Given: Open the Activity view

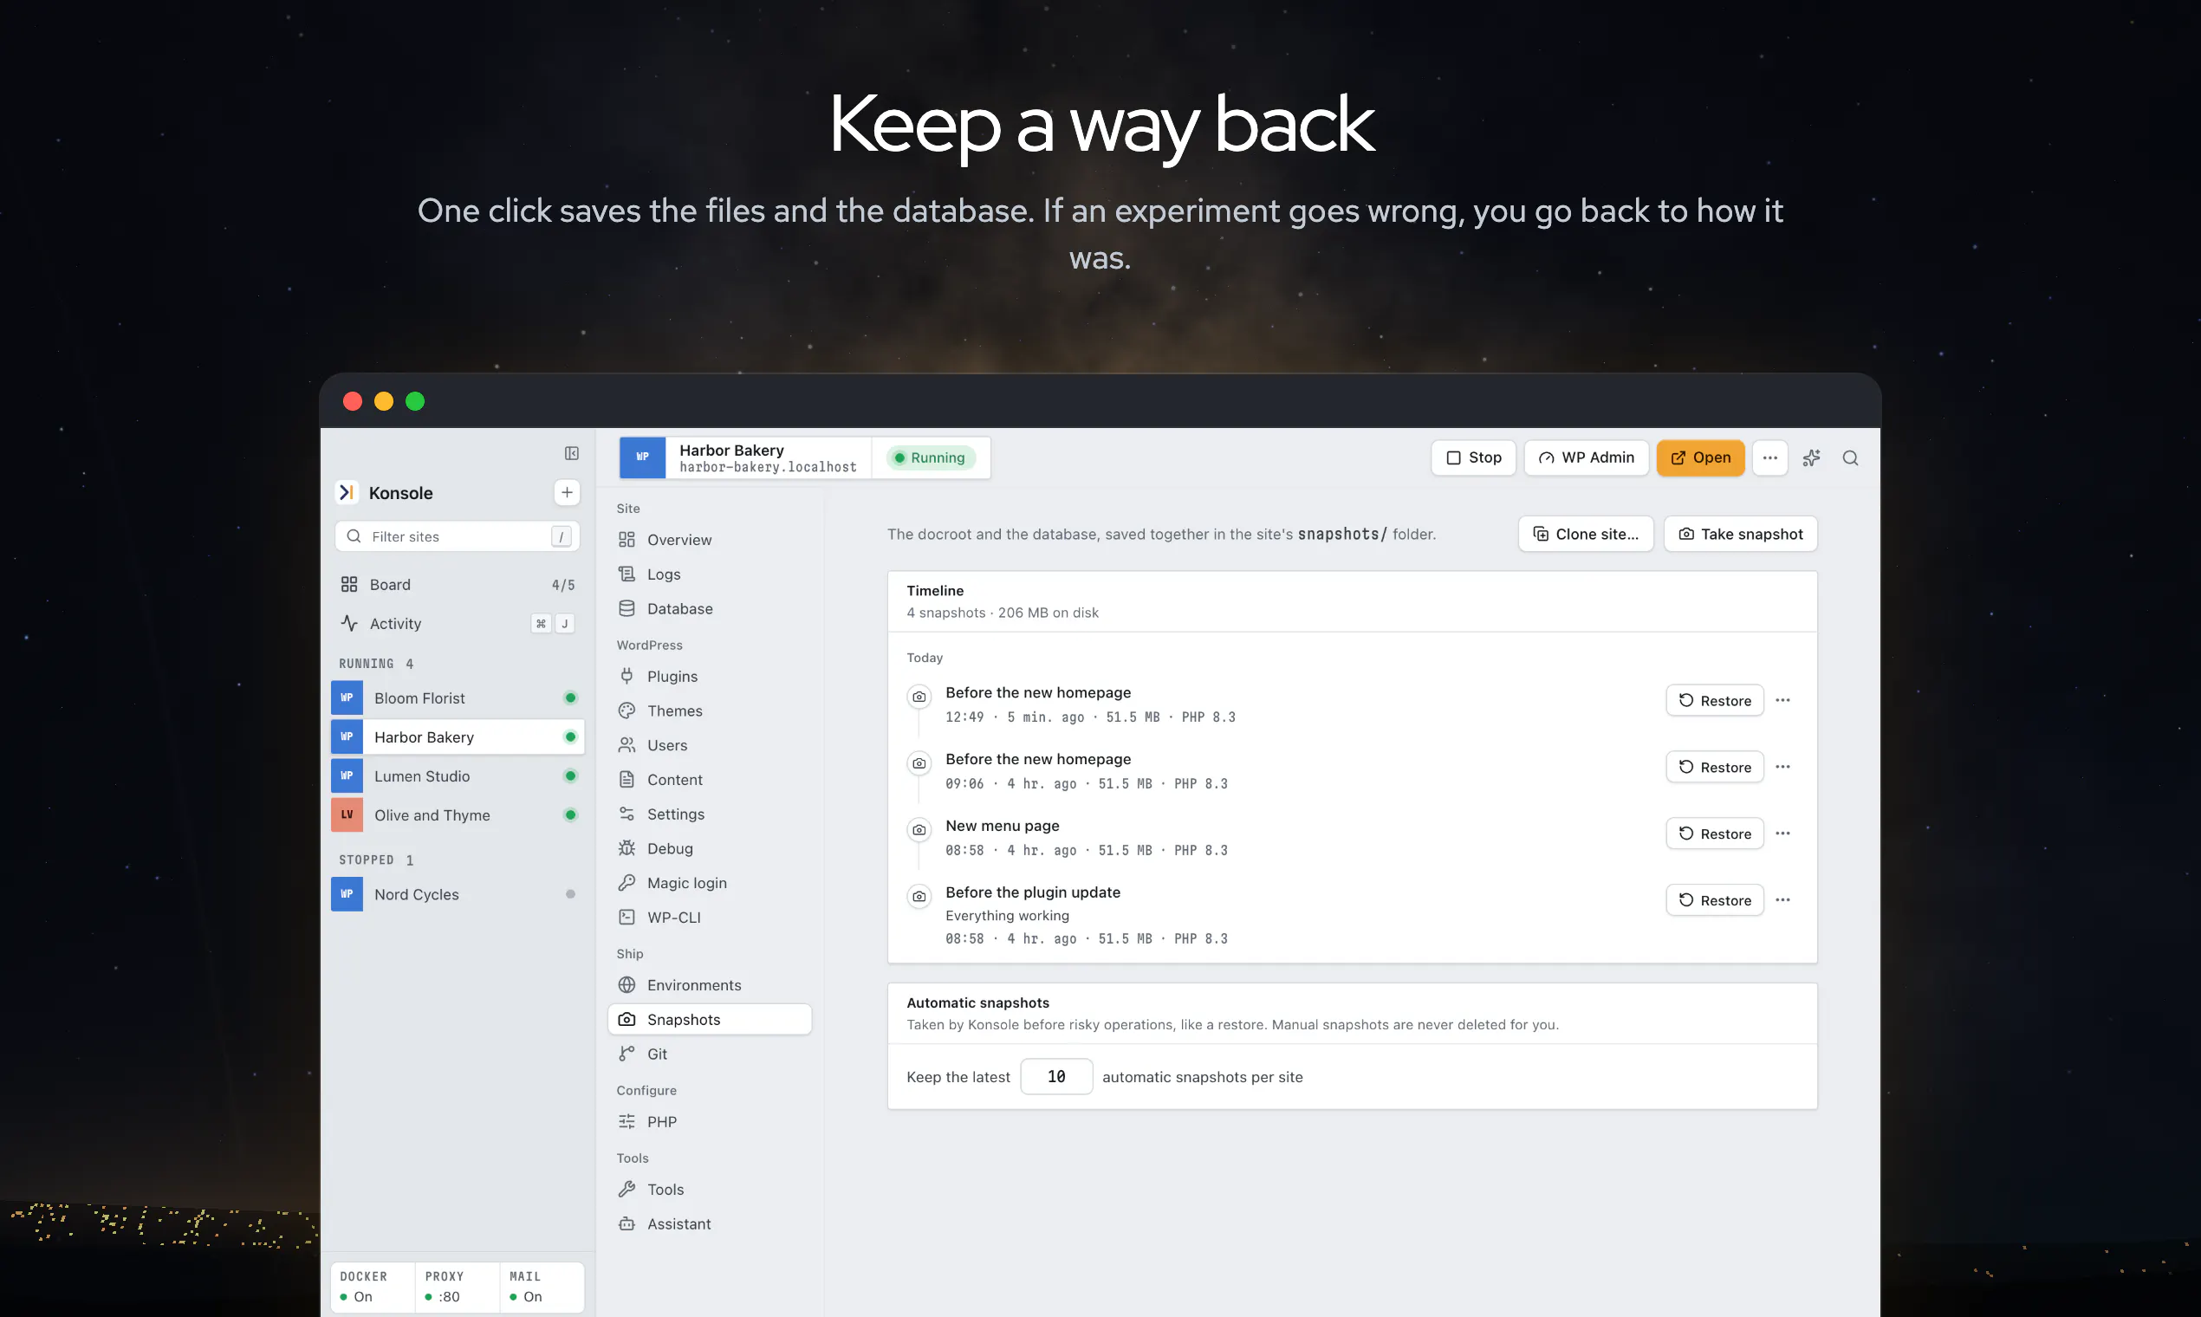Looking at the screenshot, I should click(457, 623).
